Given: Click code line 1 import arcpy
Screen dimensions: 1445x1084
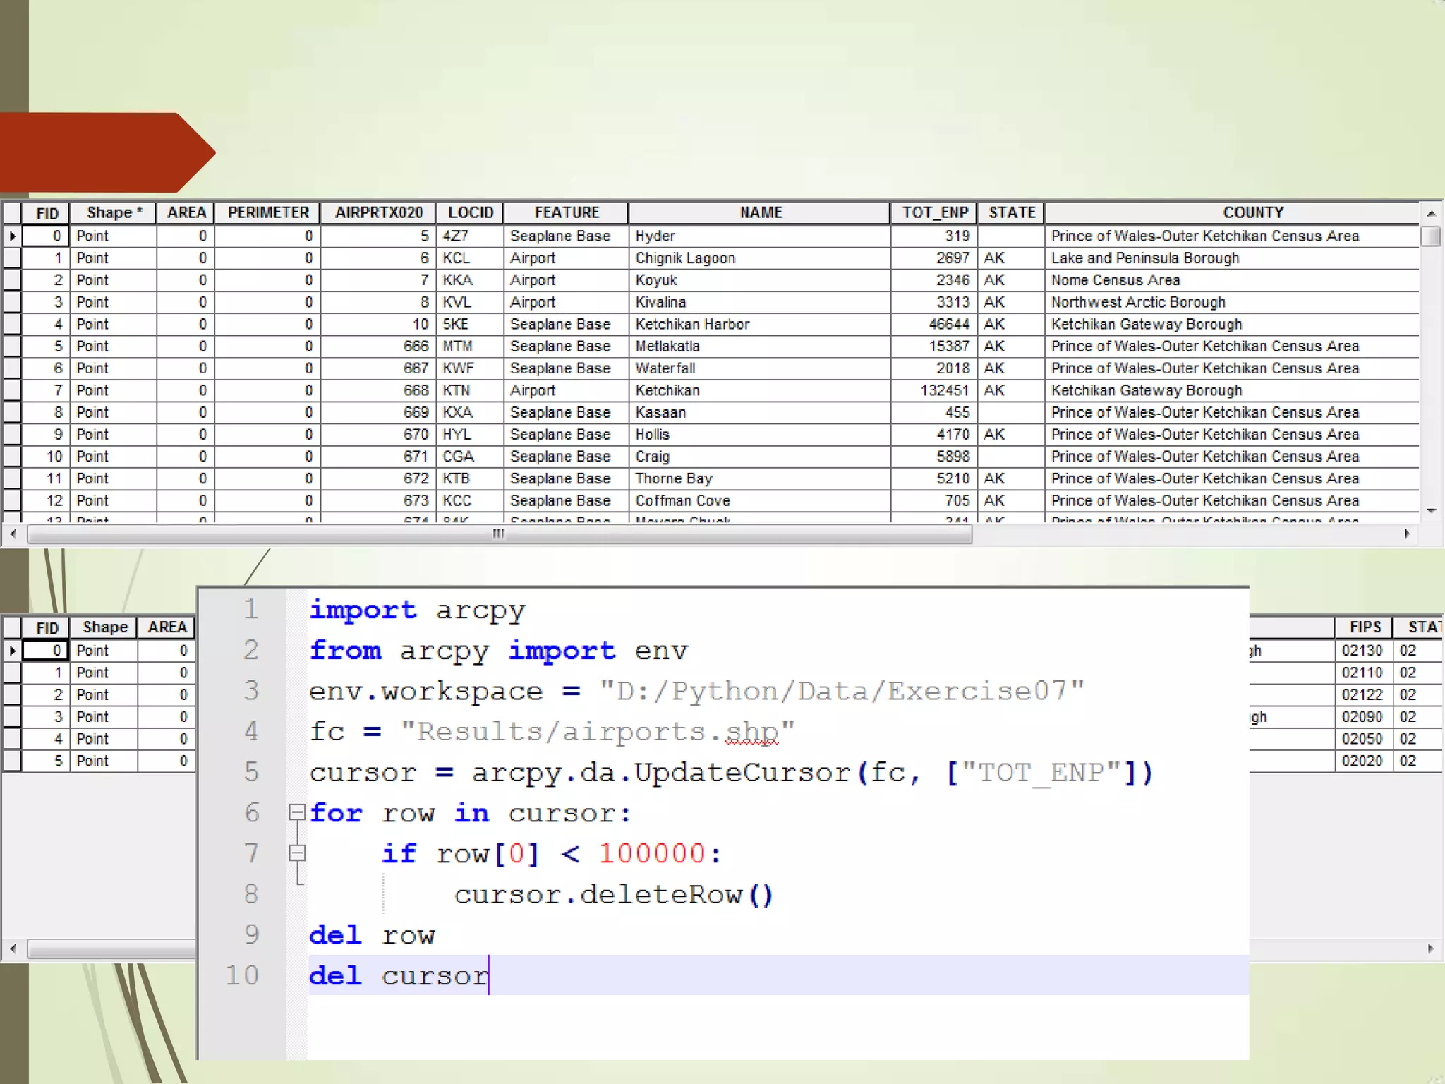Looking at the screenshot, I should coord(417,610).
